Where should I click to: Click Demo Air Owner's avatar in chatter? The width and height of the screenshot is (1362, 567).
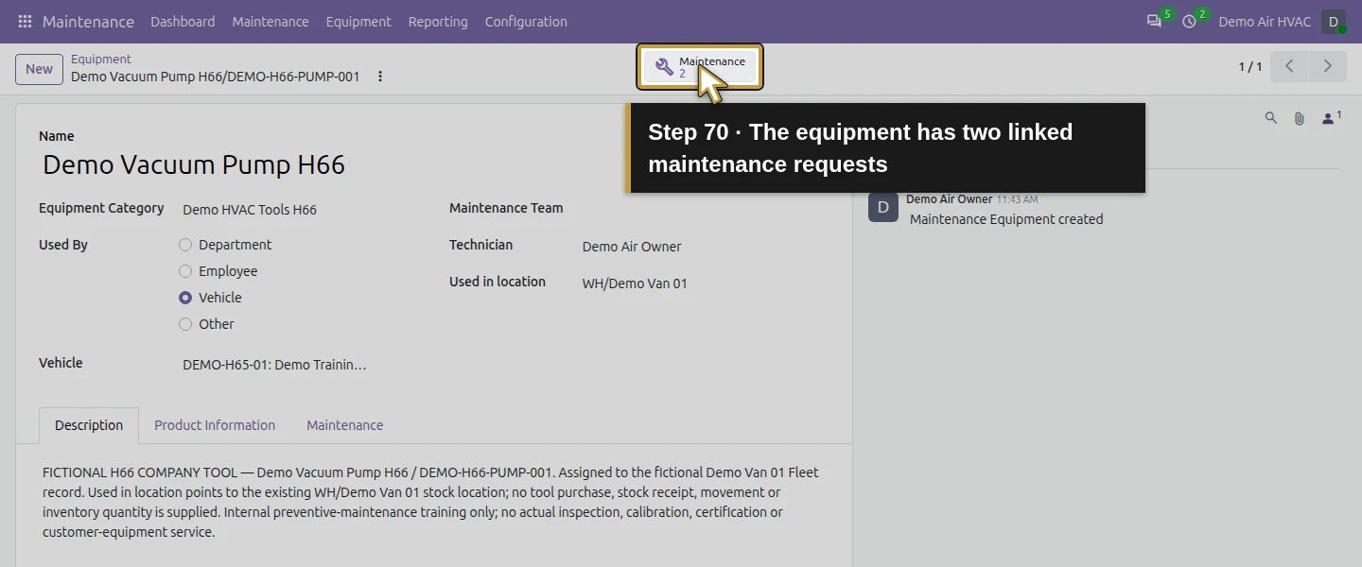[x=883, y=208]
